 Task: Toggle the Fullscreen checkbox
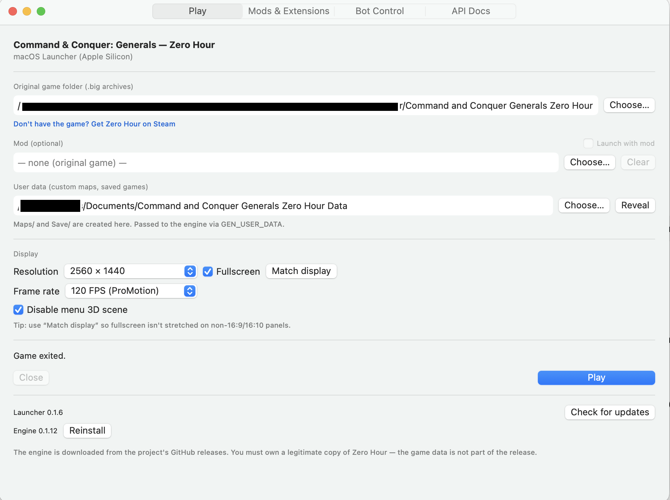(x=208, y=272)
